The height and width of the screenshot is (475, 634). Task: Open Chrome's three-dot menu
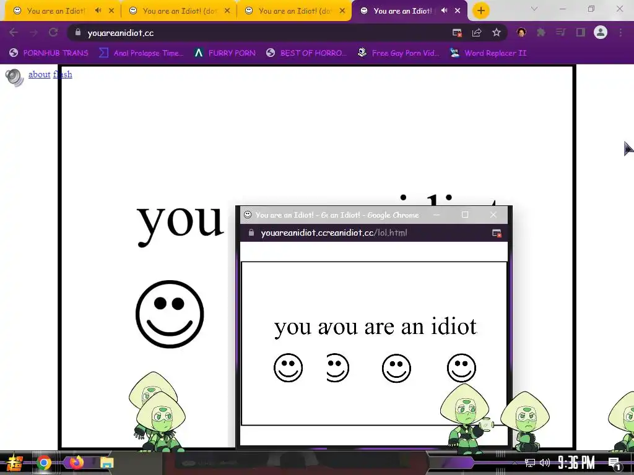pyautogui.click(x=620, y=32)
